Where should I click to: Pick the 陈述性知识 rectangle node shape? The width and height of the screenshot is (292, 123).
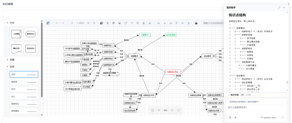pyautogui.click(x=31, y=48)
